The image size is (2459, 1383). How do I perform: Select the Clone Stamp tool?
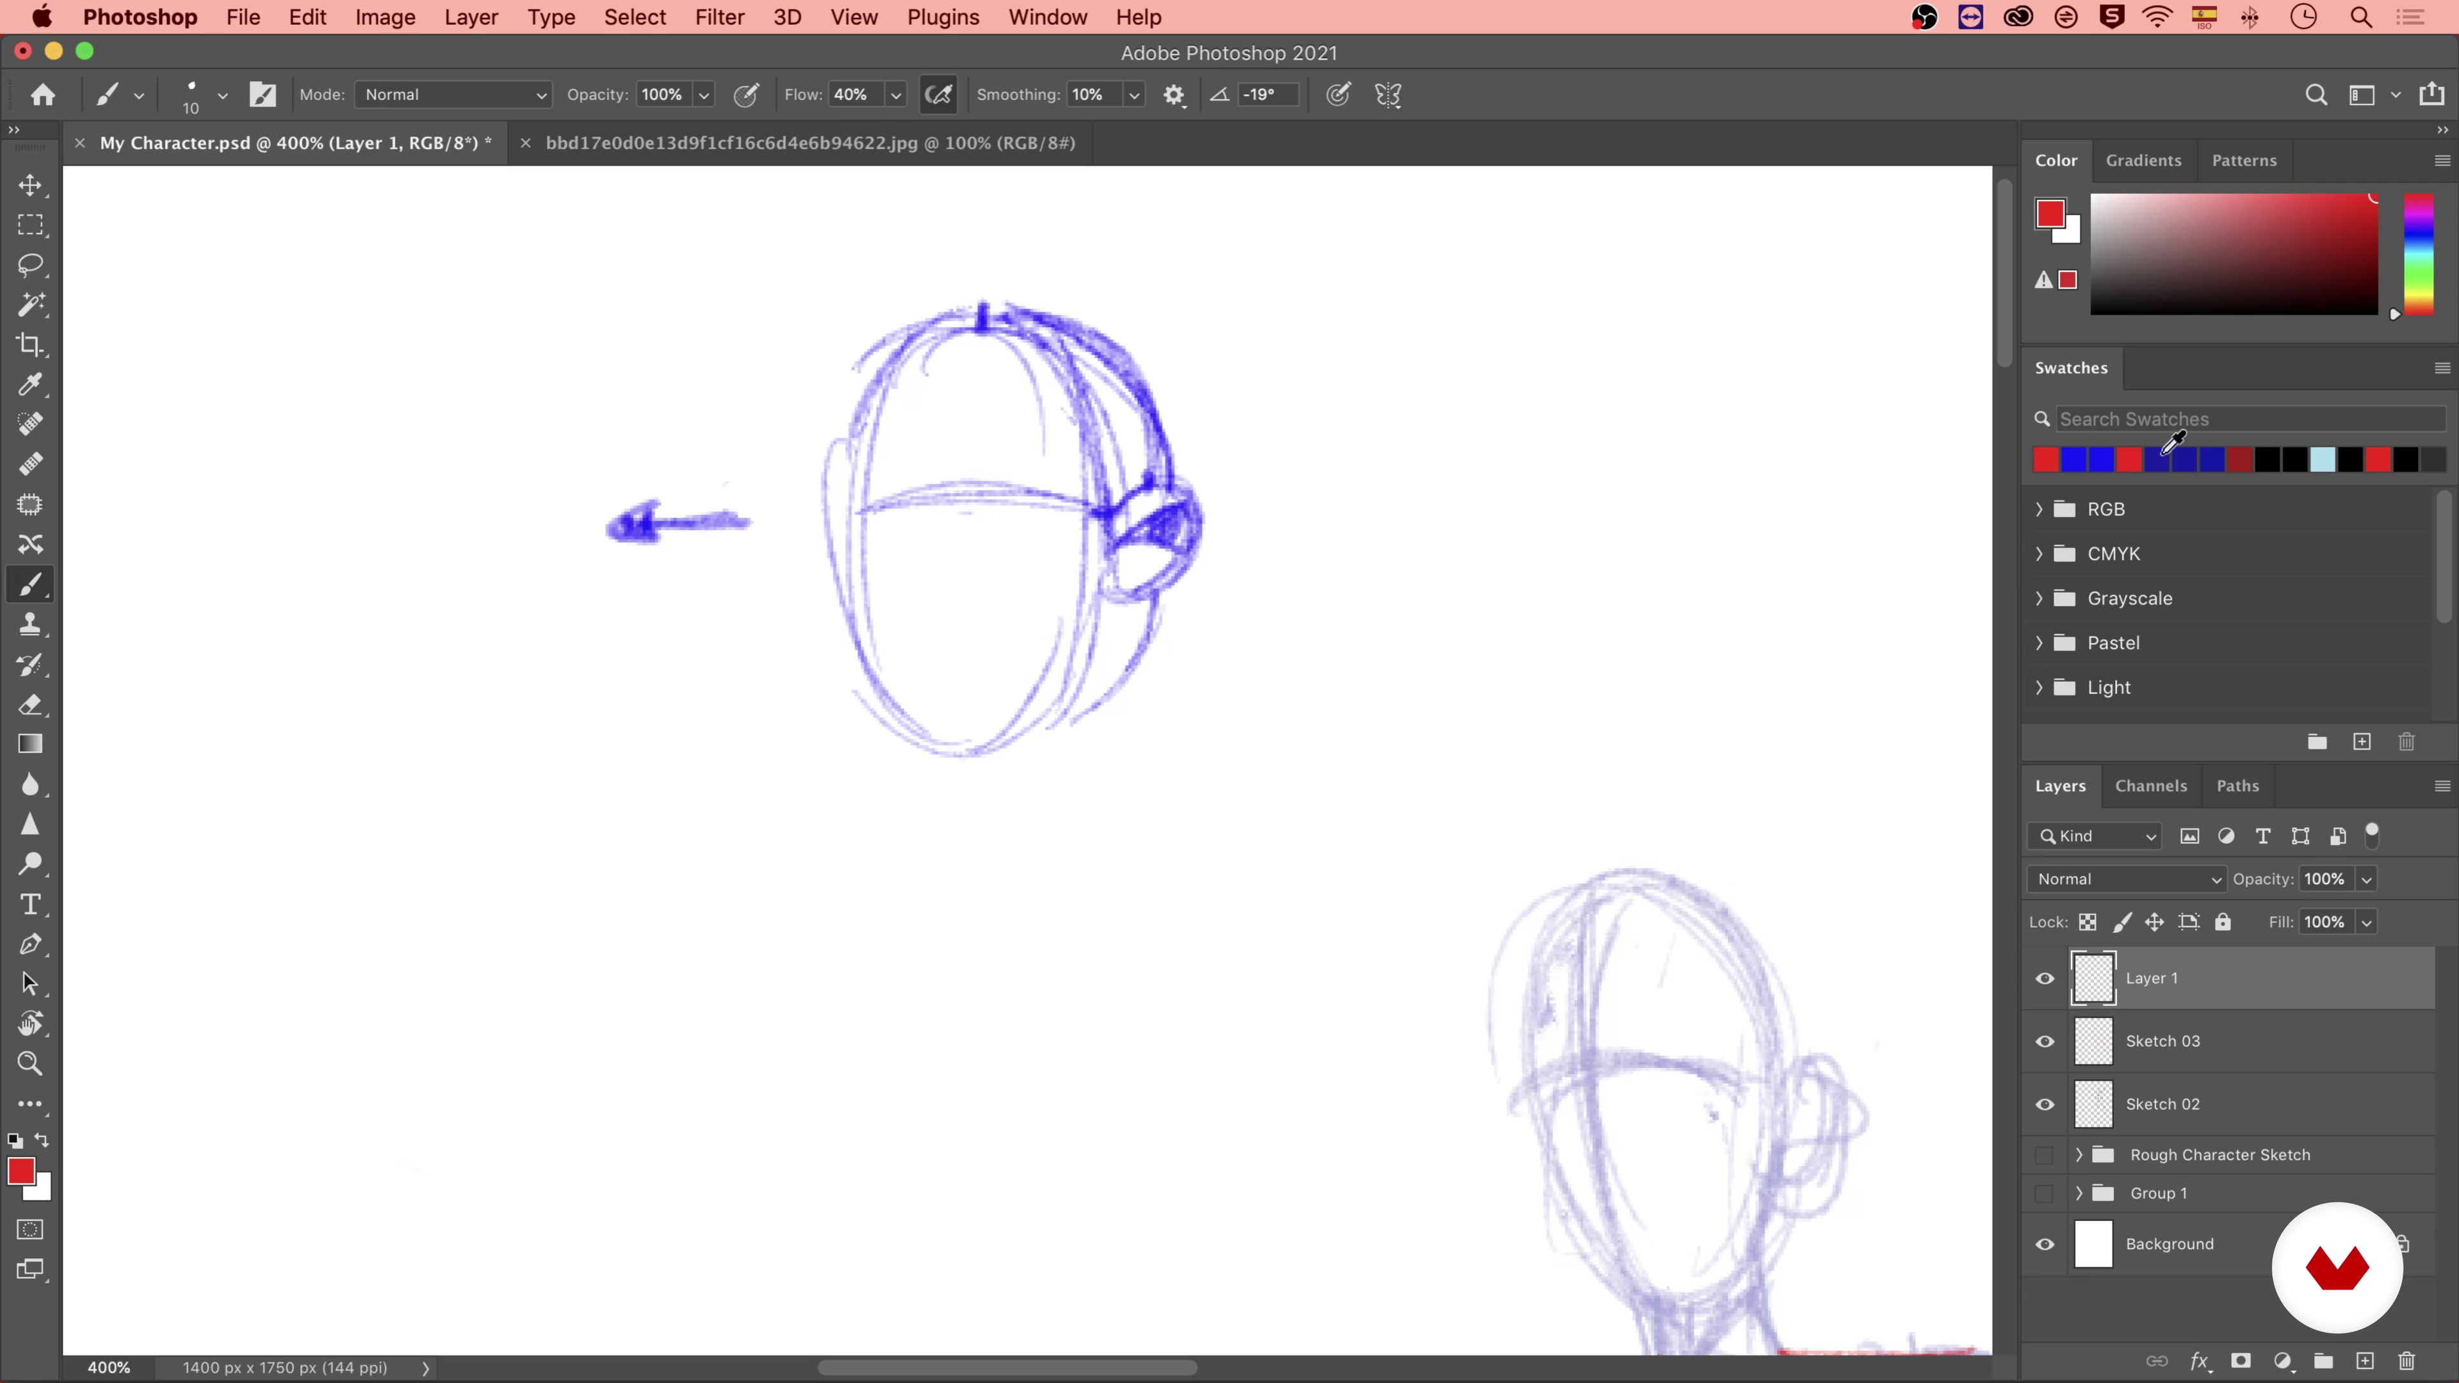coord(31,624)
